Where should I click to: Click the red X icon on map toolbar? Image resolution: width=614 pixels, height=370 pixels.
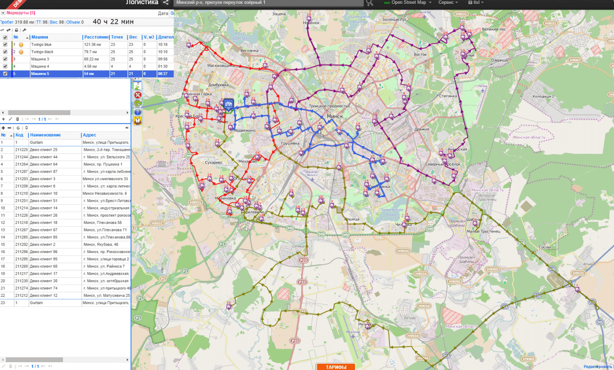(x=138, y=95)
